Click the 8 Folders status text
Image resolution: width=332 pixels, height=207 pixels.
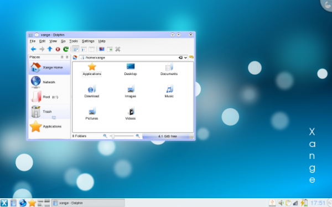pyautogui.click(x=79, y=136)
